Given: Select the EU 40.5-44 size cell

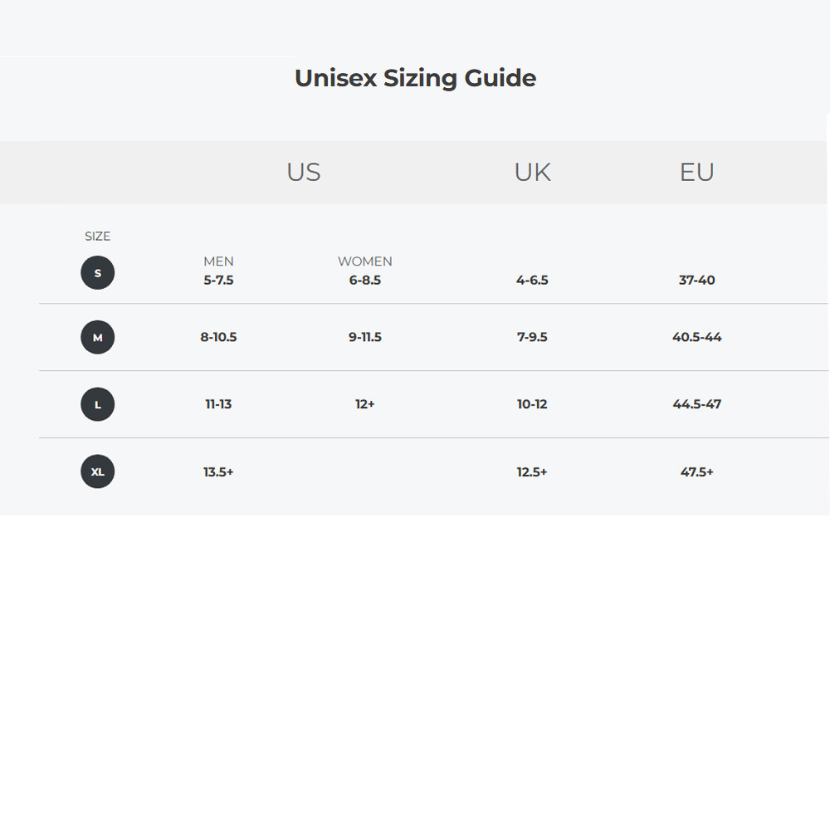Looking at the screenshot, I should [696, 338].
